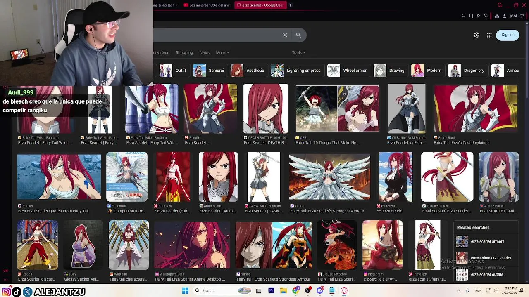Click the Sign in button
This screenshot has height=297, width=529.
pos(508,35)
